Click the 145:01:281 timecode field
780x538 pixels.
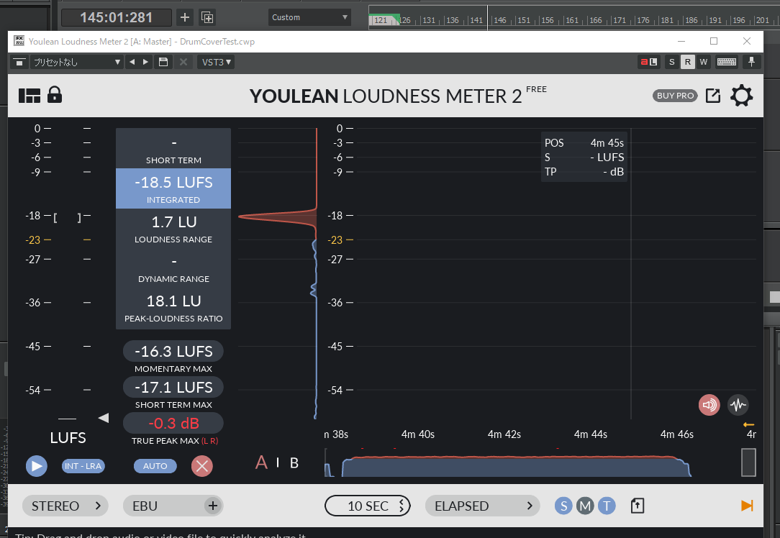(x=117, y=17)
